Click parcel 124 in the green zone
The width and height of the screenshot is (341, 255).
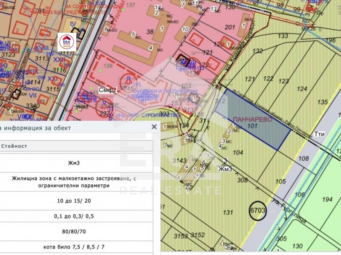(302, 89)
